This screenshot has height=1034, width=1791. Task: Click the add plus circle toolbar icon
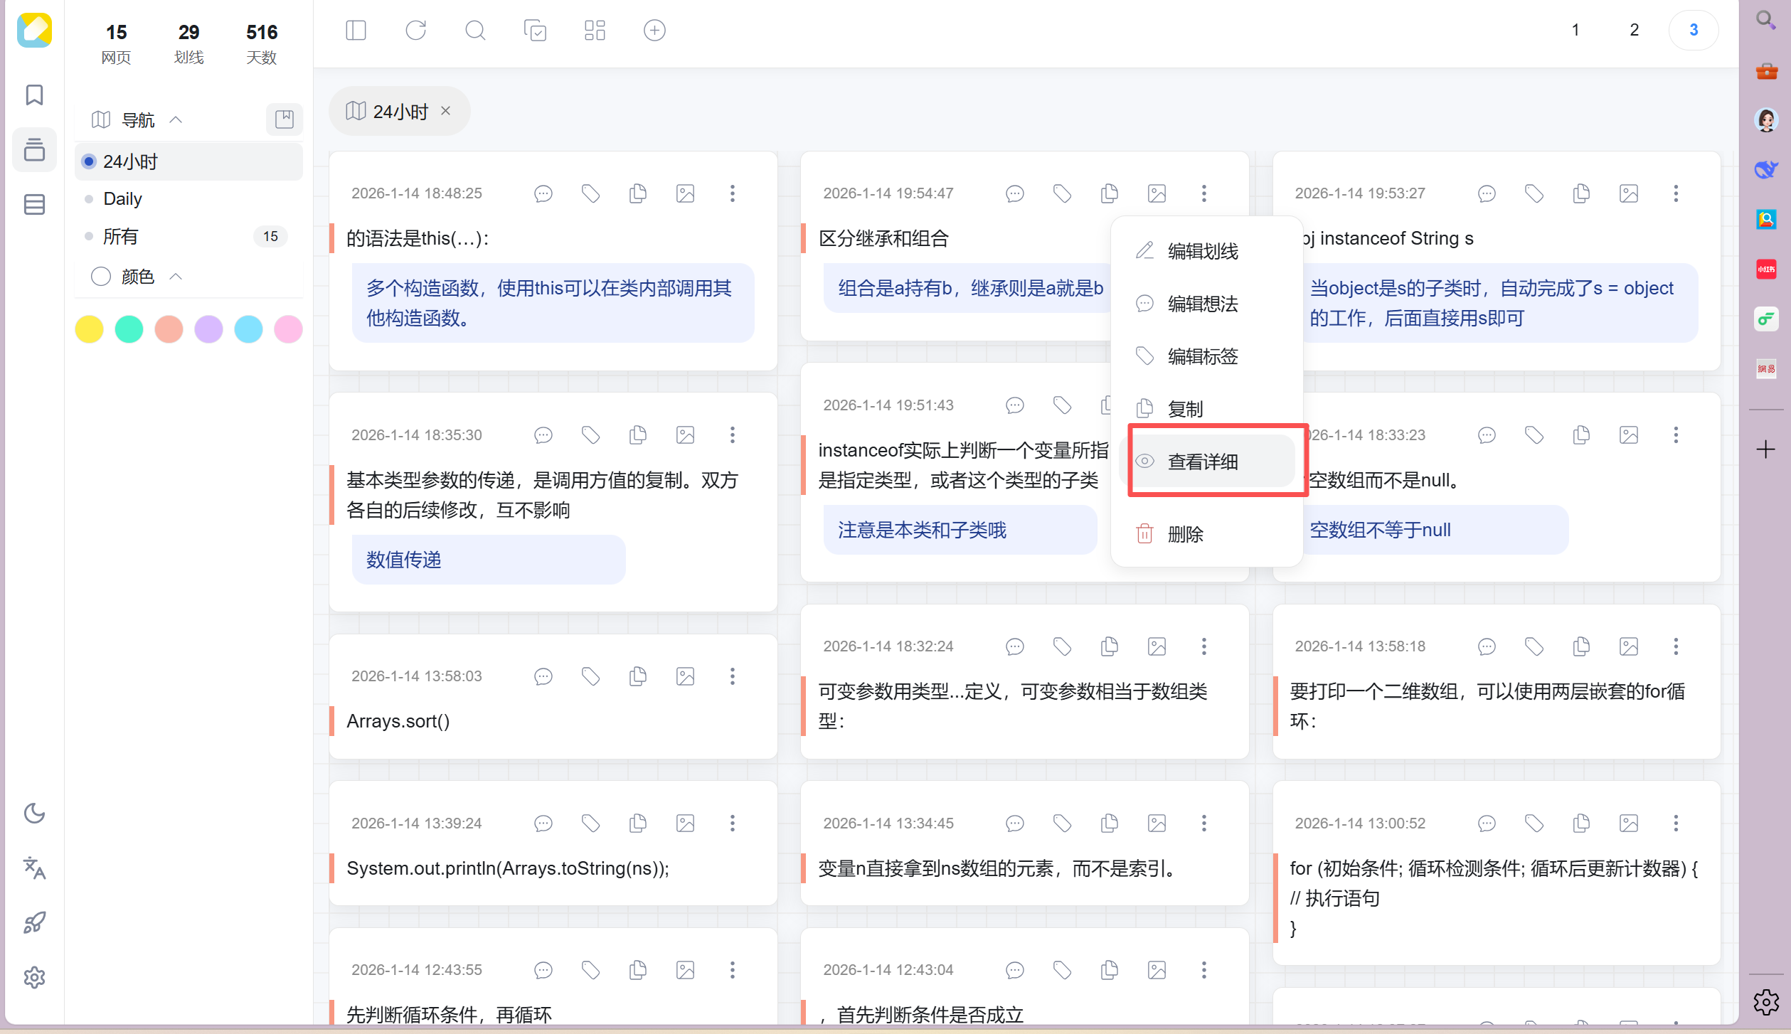(x=654, y=30)
